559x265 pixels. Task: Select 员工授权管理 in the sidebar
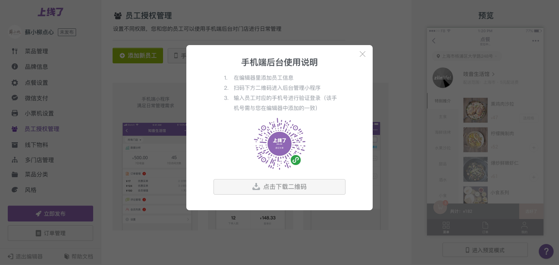click(42, 129)
